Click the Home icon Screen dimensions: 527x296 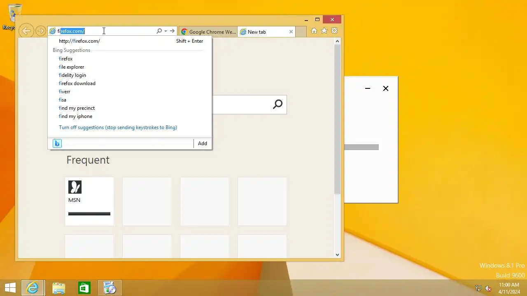point(314,31)
